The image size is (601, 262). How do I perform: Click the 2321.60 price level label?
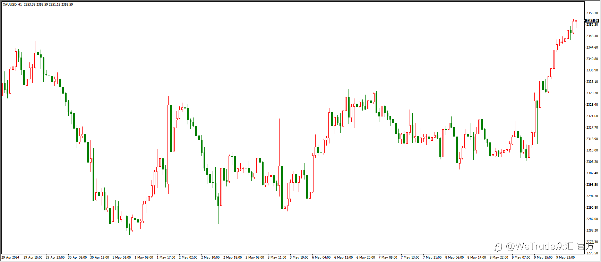[592, 116]
